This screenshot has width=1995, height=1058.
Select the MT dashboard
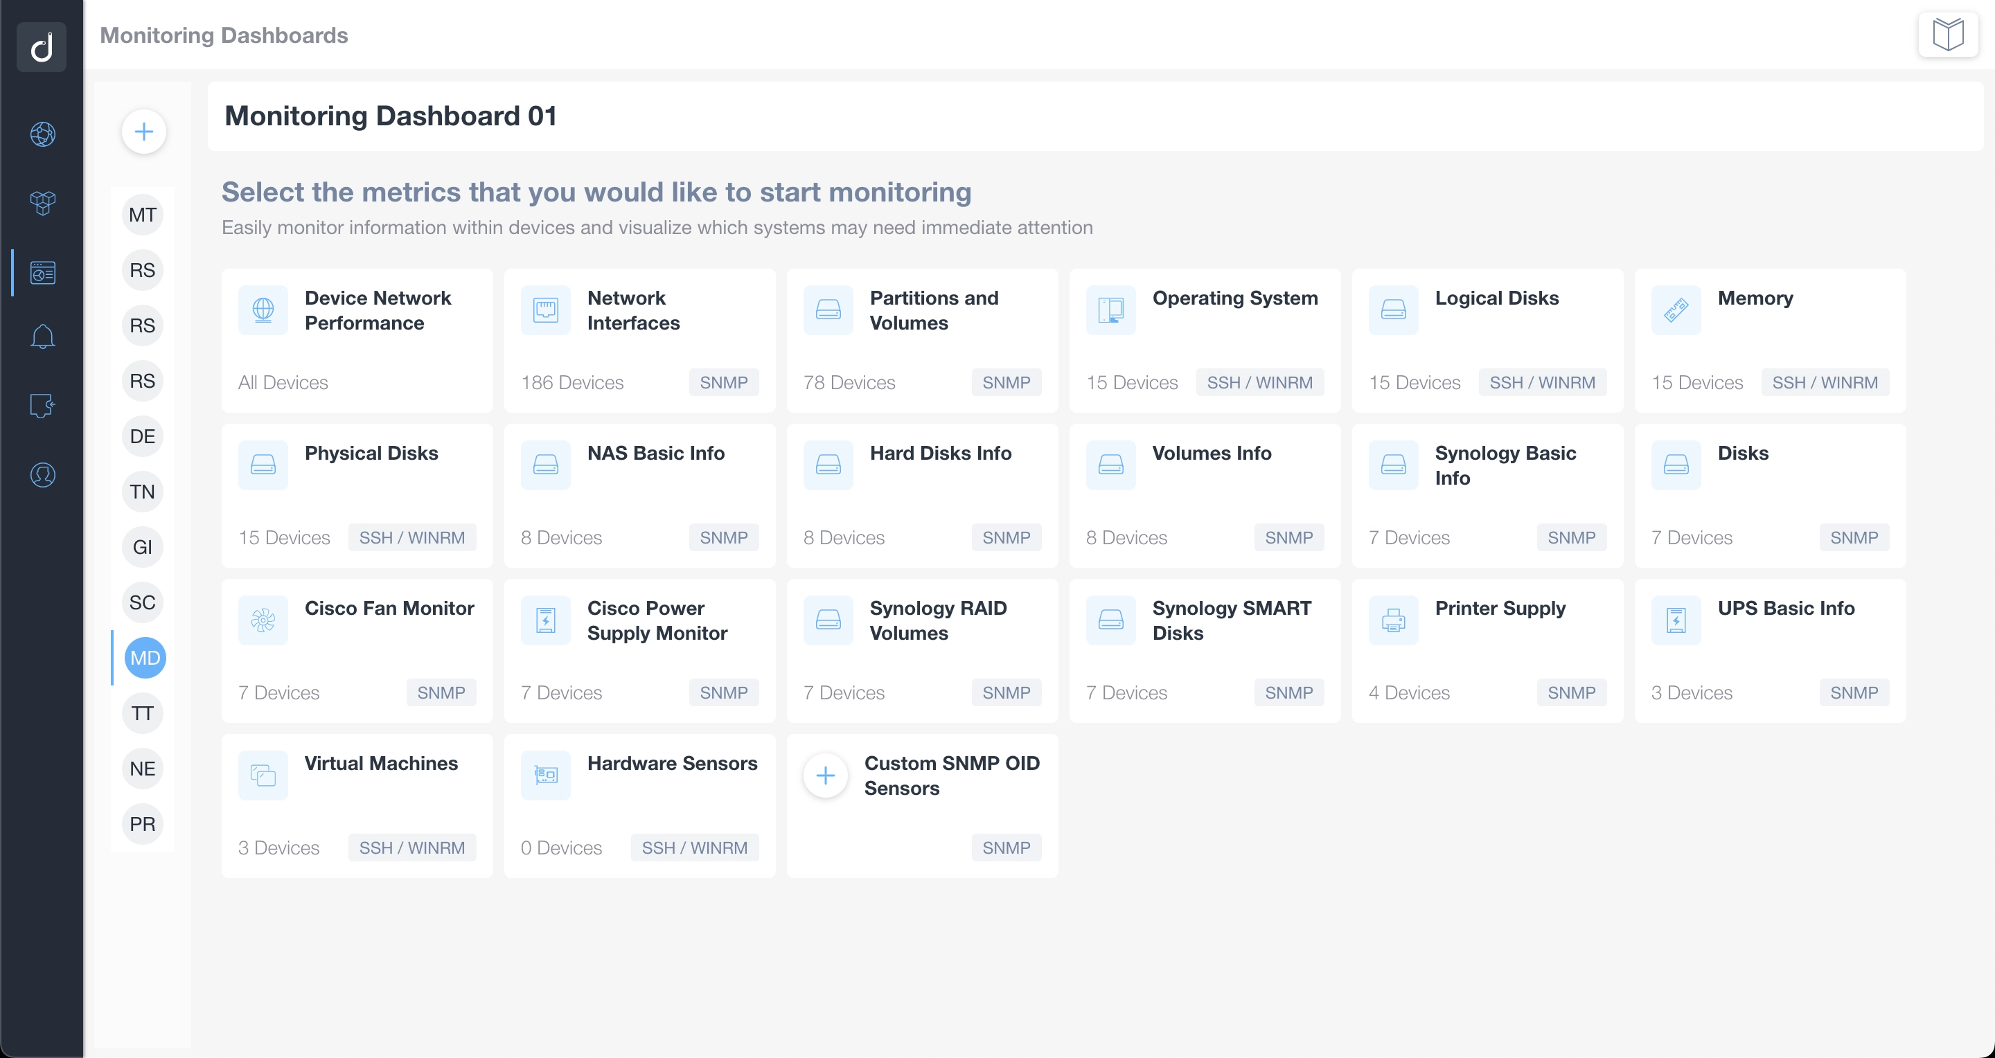[143, 215]
